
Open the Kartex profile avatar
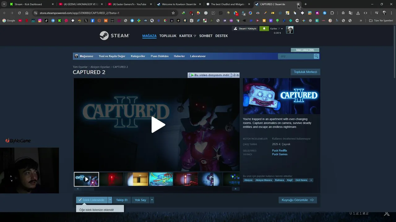(x=290, y=30)
